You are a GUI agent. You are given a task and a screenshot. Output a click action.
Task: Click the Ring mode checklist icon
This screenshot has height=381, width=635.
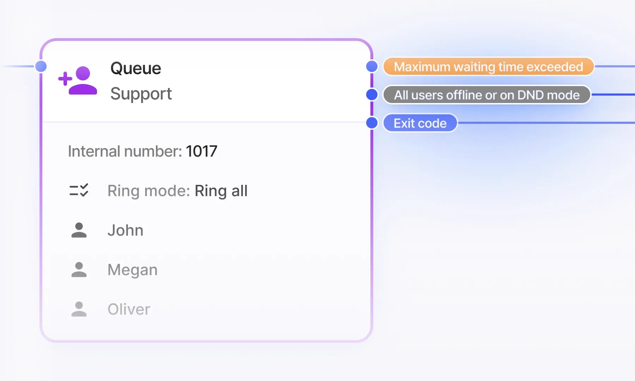pos(79,190)
